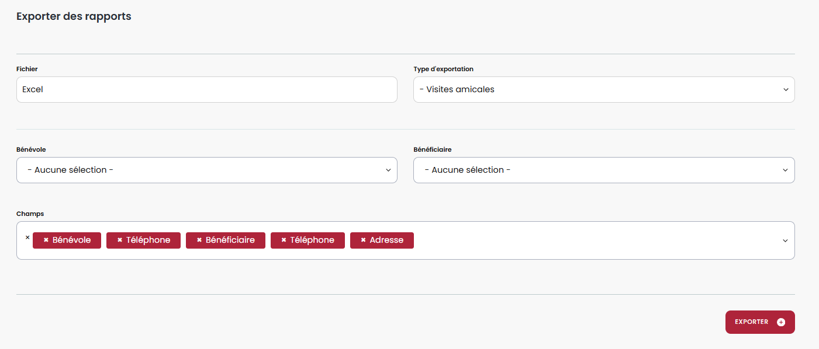Open the Type d'exportation dropdown
Image resolution: width=819 pixels, height=349 pixels.
tap(603, 90)
